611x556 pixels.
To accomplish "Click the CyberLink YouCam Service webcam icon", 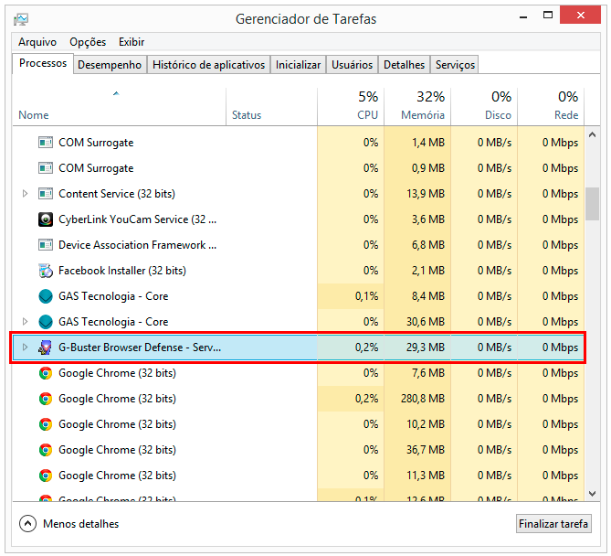I will (x=46, y=219).
